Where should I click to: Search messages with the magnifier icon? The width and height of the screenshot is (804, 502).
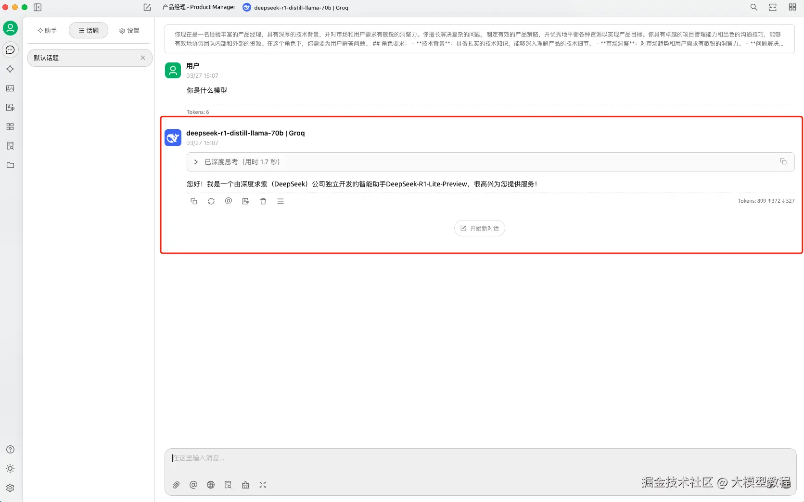pos(754,7)
